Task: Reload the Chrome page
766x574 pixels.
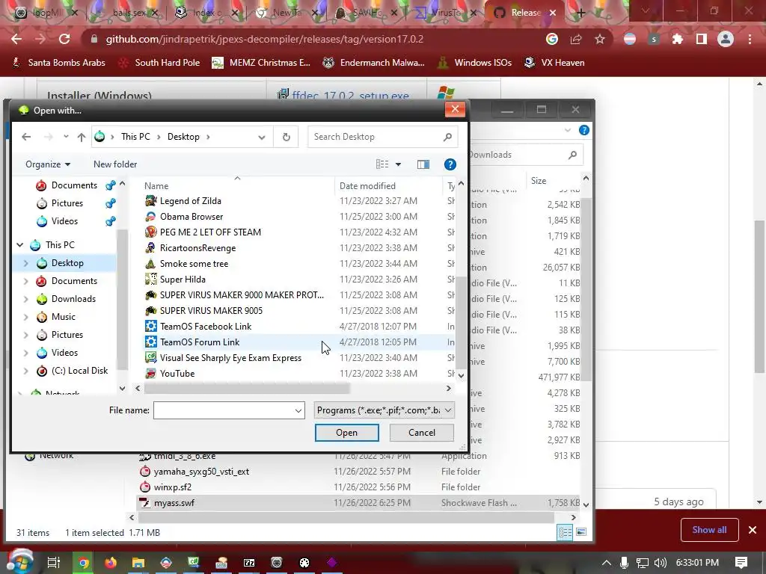Action: [64, 39]
